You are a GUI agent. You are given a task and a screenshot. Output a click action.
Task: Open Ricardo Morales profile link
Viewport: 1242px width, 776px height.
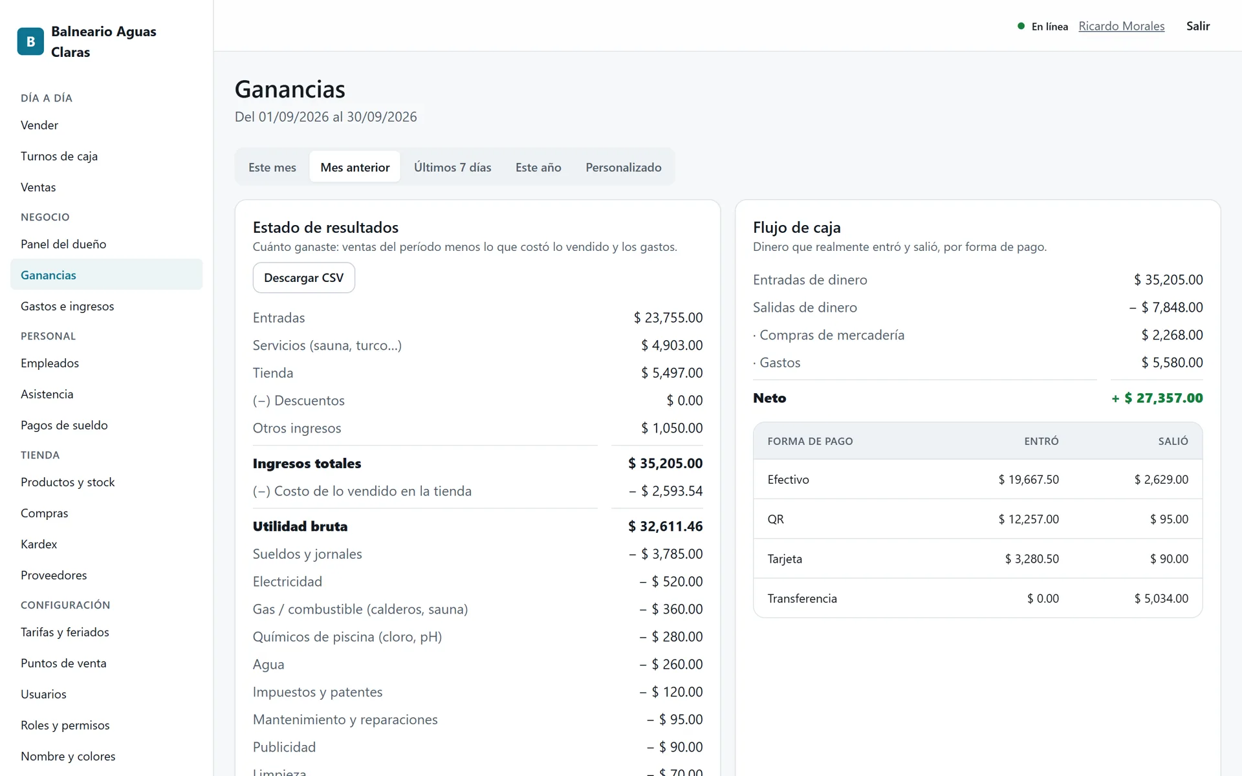1122,27
